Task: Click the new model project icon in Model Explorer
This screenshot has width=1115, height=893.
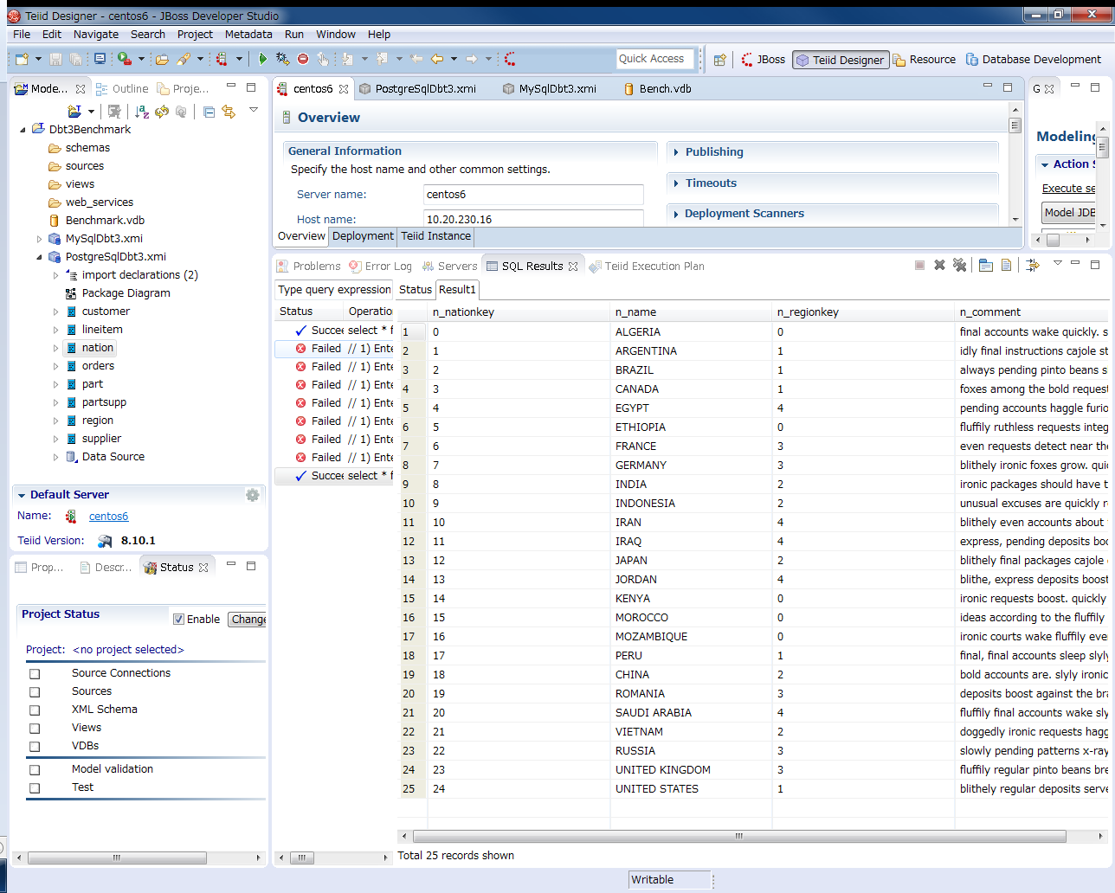Action: [x=74, y=112]
